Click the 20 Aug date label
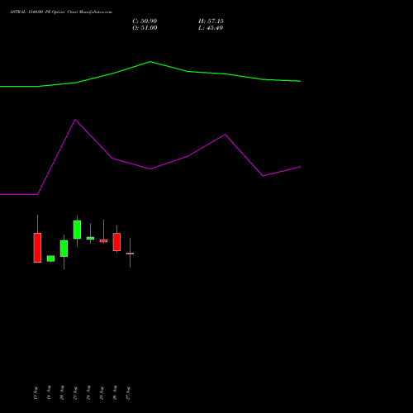The width and height of the screenshot is (413, 413). (62, 392)
